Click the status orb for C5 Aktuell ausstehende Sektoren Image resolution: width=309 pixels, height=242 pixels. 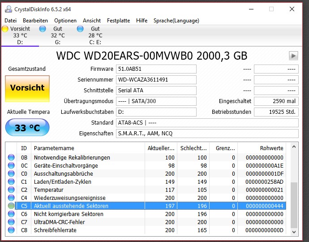11,206
